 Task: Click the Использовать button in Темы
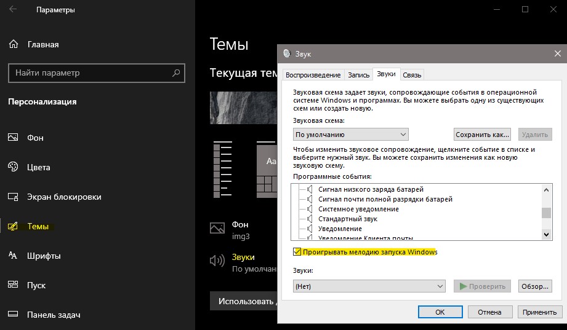point(244,301)
